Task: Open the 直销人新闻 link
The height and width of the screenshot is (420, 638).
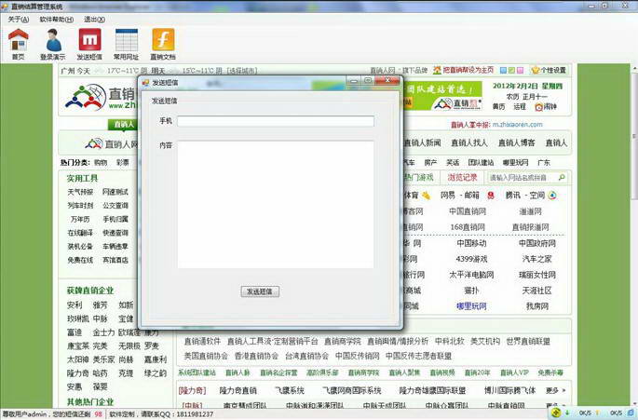Action: coord(422,142)
